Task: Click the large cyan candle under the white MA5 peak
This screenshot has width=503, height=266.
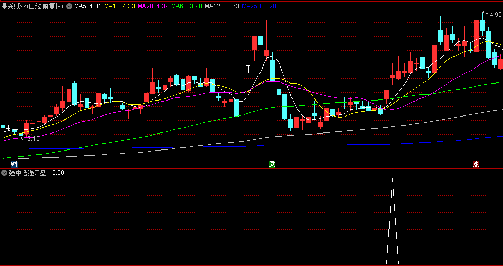Action: click(272, 70)
